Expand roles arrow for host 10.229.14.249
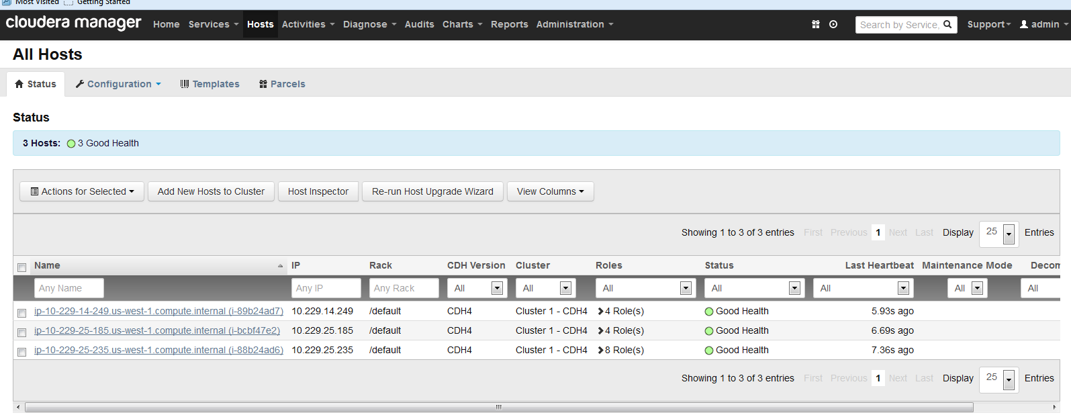Image resolution: width=1071 pixels, height=417 pixels. point(601,311)
